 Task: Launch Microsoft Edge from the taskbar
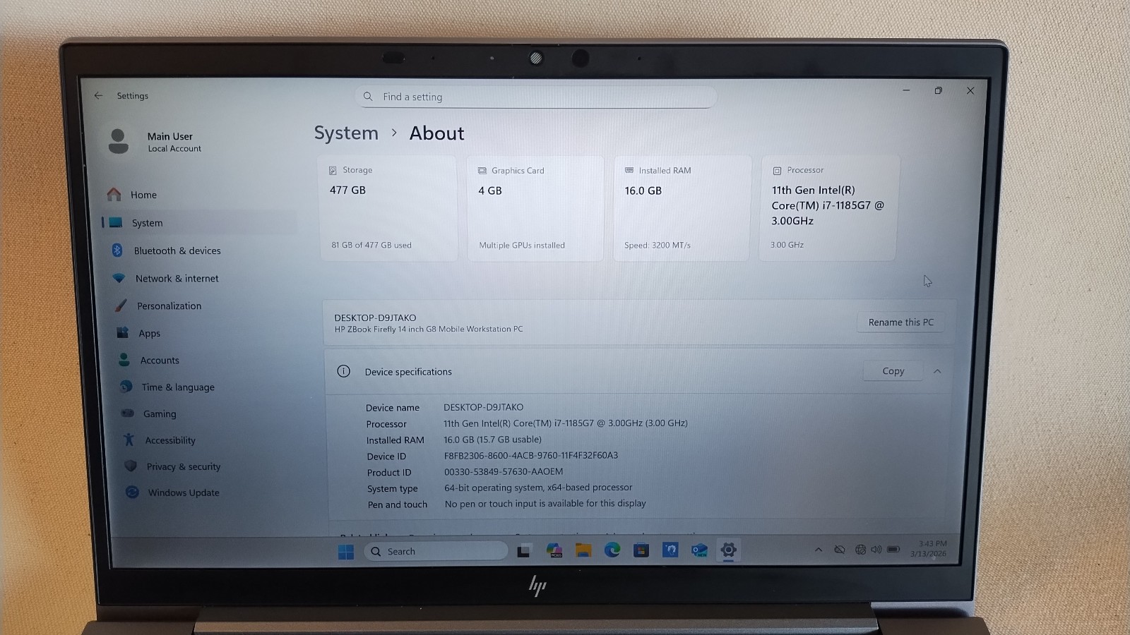click(612, 550)
